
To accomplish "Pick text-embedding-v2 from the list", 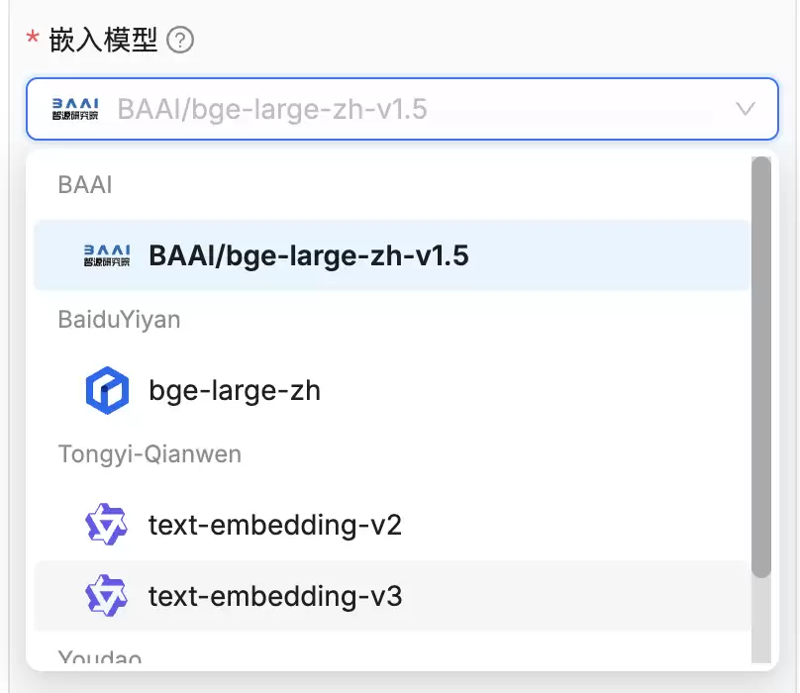I will (x=392, y=525).
